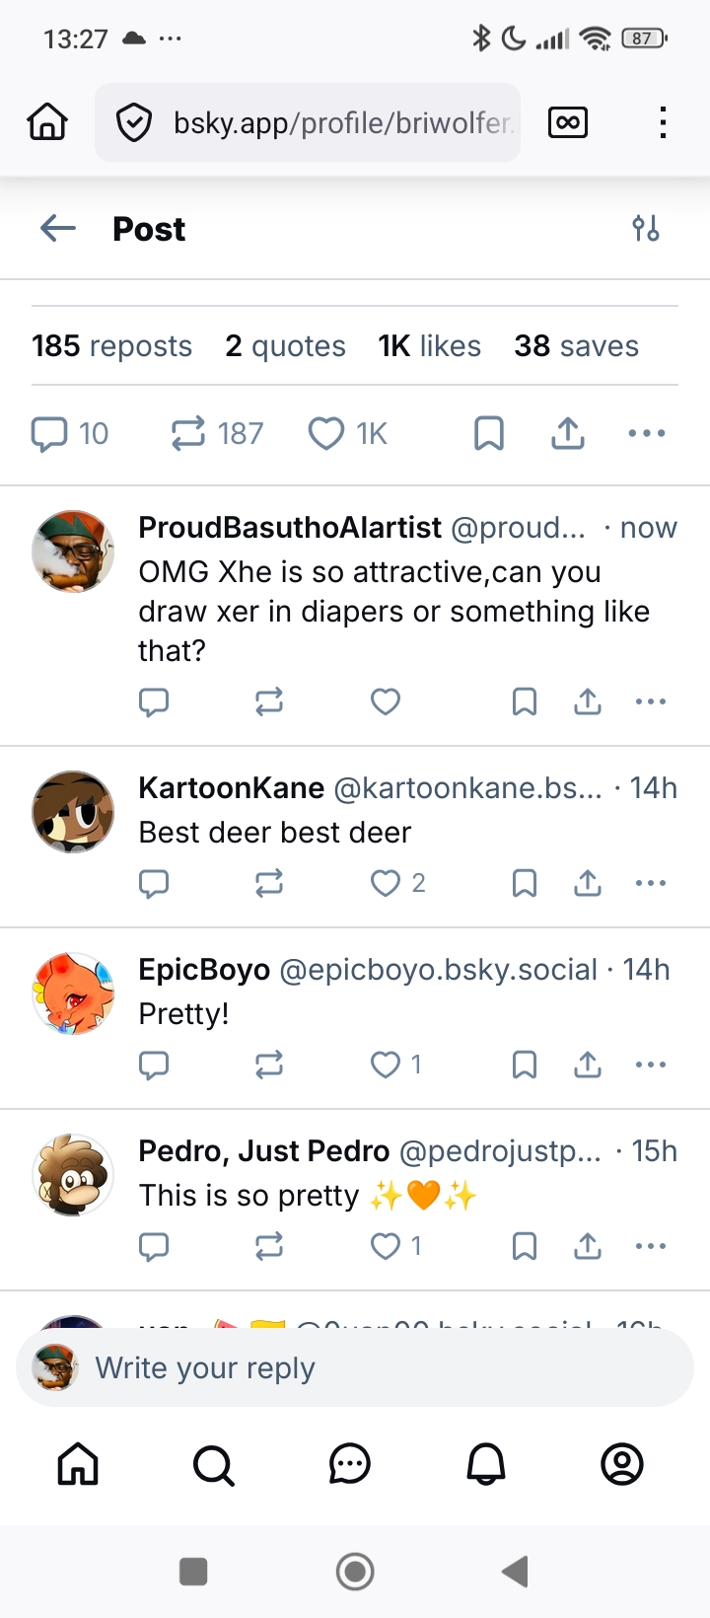Tap the browser home icon
Viewport: 710px width, 1618px height.
(x=47, y=122)
